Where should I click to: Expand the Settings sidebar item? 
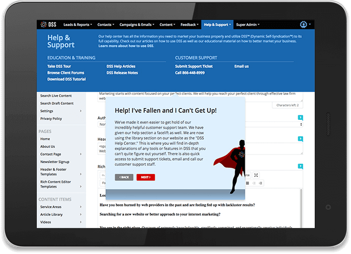coord(81,111)
